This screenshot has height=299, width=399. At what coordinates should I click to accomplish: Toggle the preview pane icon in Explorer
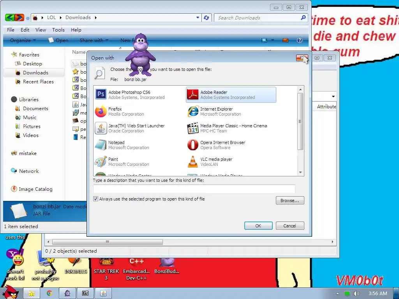[x=286, y=40]
